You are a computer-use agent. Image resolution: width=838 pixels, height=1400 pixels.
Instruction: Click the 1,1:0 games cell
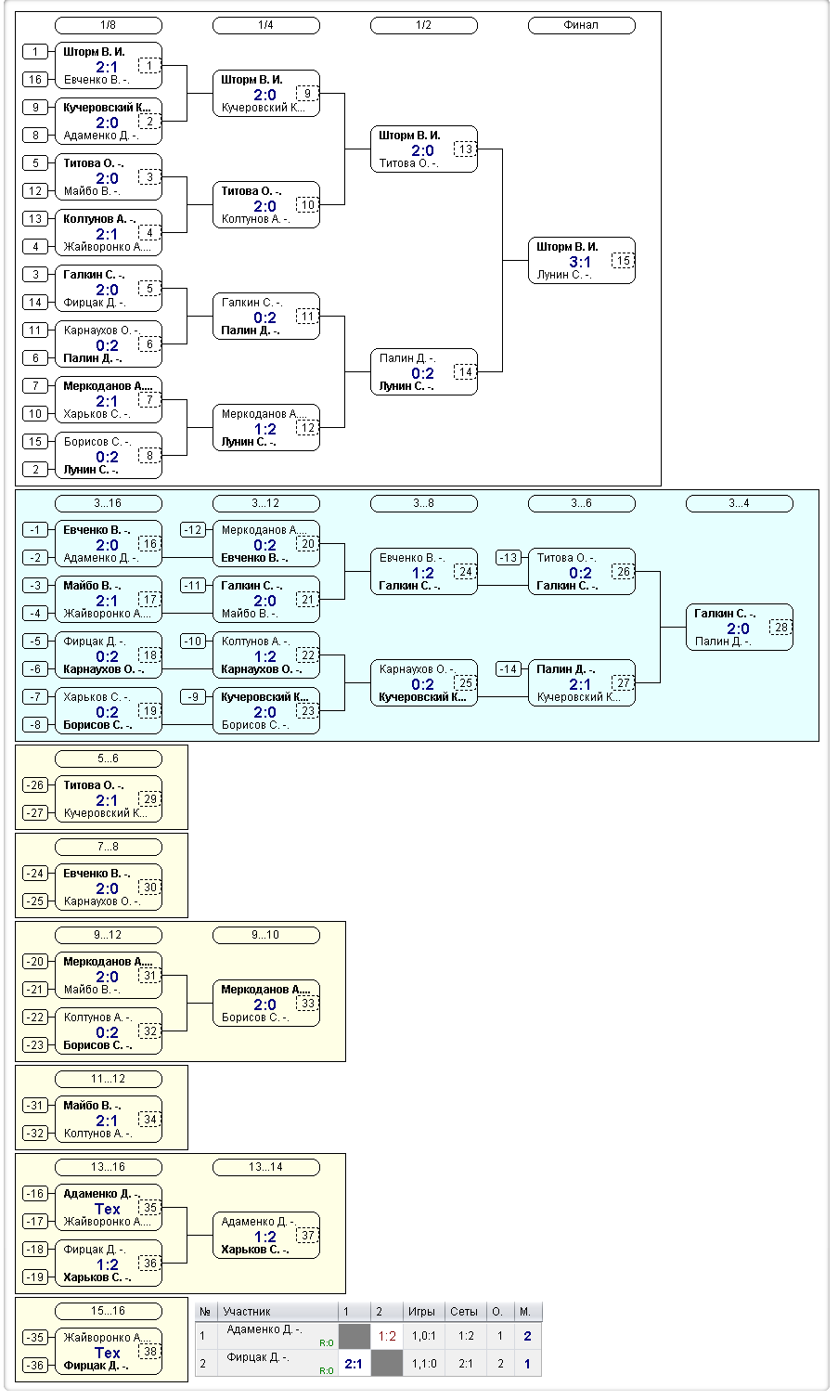423,1364
